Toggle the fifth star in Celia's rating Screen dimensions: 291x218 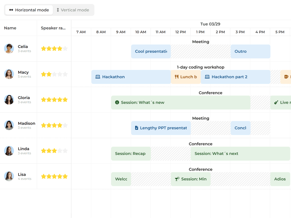[x=66, y=49]
